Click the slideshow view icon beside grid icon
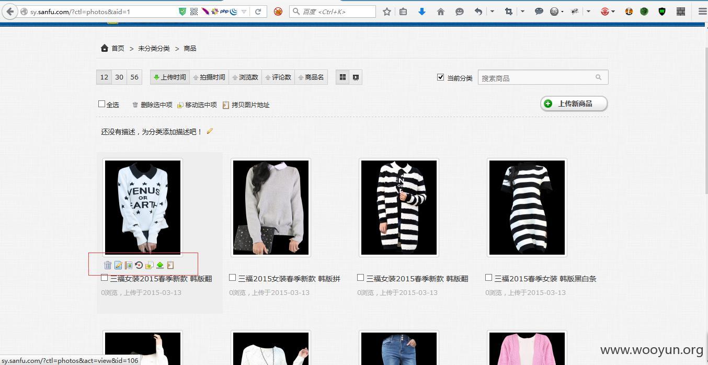 coord(356,77)
